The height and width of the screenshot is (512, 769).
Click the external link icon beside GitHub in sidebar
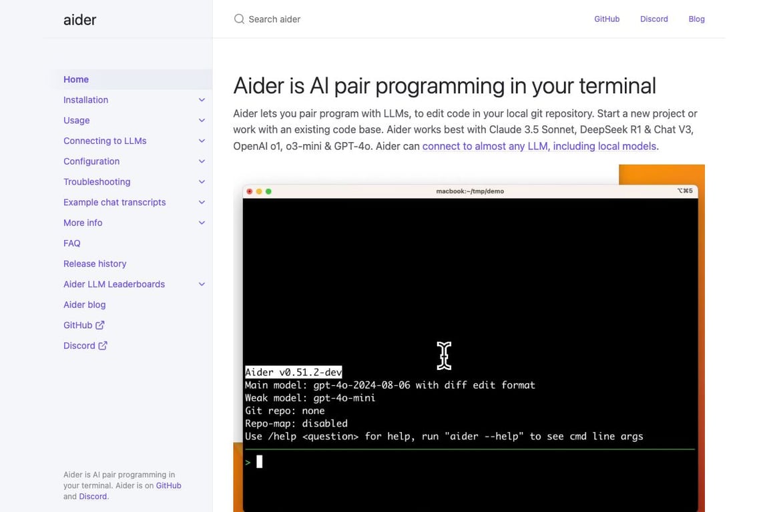pyautogui.click(x=100, y=325)
